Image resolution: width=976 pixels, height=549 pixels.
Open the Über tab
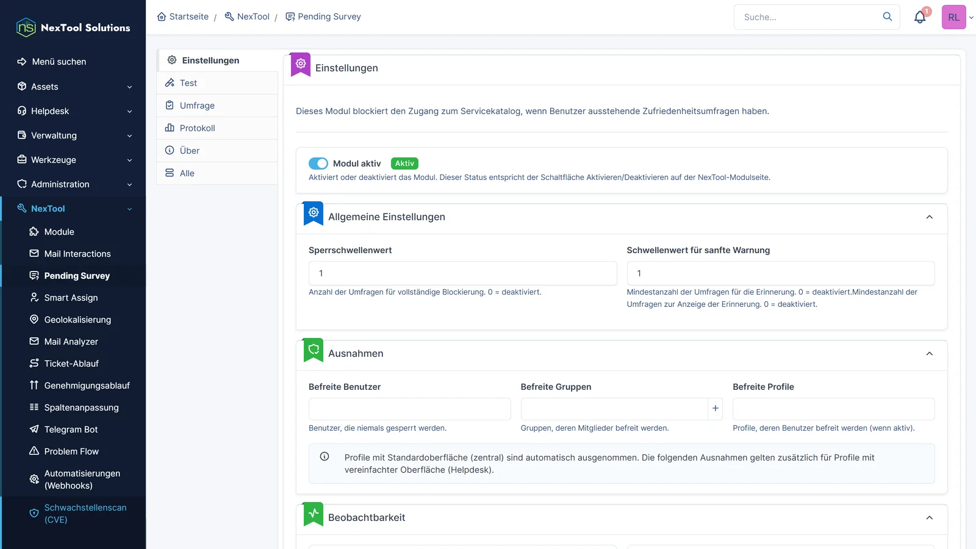pyautogui.click(x=217, y=151)
